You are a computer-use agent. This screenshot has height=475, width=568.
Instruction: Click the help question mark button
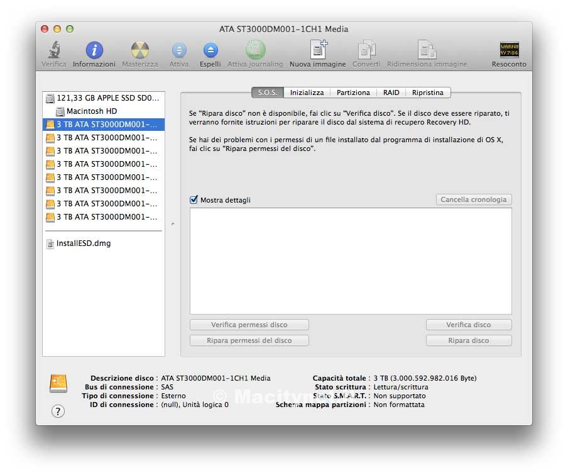point(58,411)
